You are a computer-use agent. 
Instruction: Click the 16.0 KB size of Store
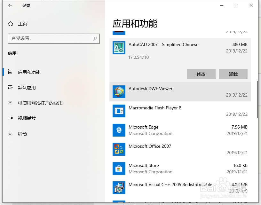click(240, 165)
